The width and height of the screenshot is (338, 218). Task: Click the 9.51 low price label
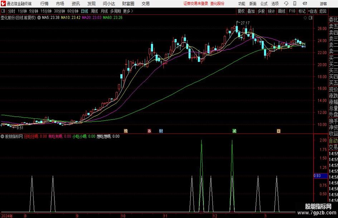(20, 128)
